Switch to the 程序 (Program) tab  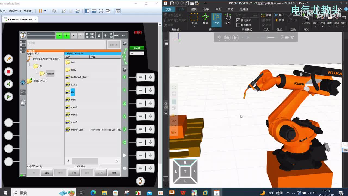pyautogui.click(x=206, y=9)
